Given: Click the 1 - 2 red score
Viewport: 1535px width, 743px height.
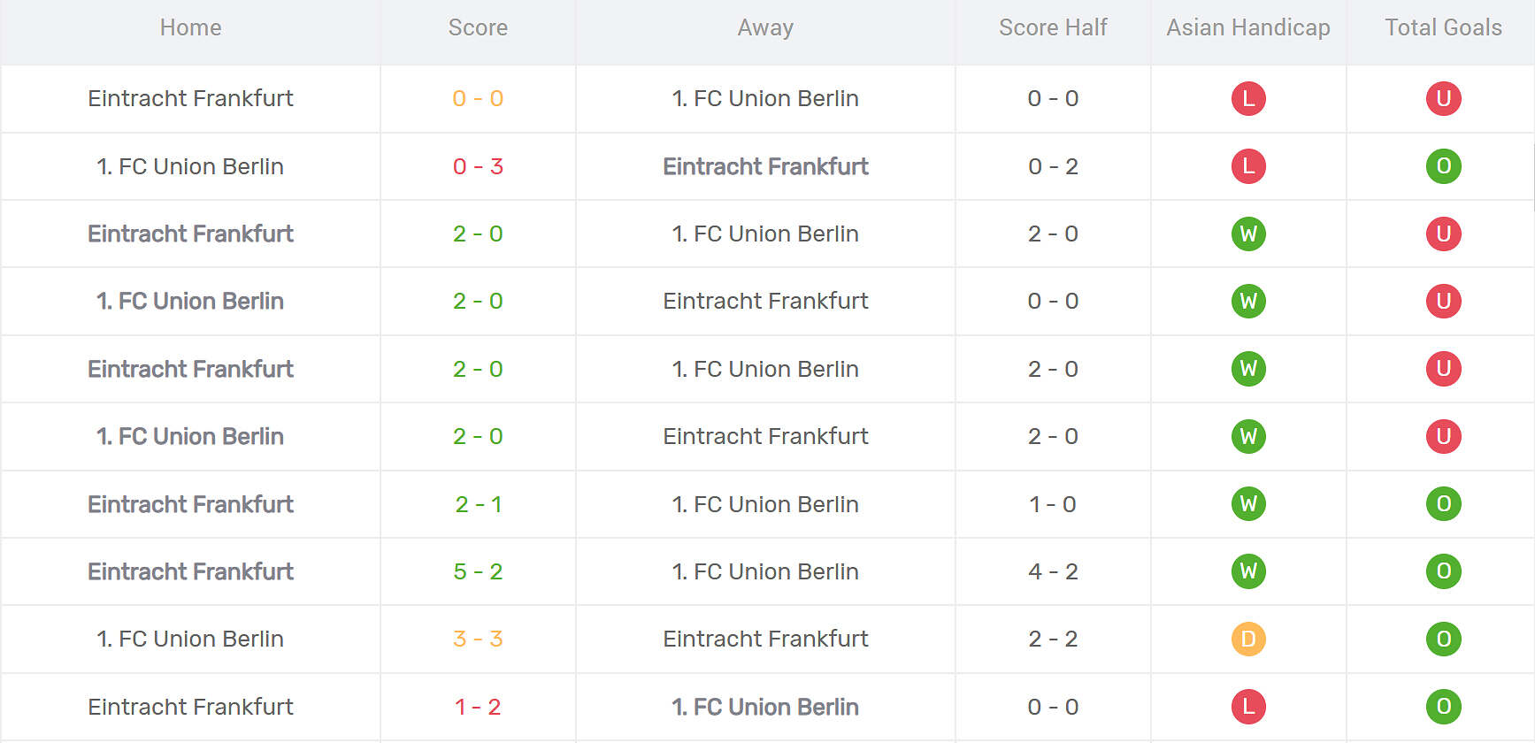Looking at the screenshot, I should click(x=478, y=707).
